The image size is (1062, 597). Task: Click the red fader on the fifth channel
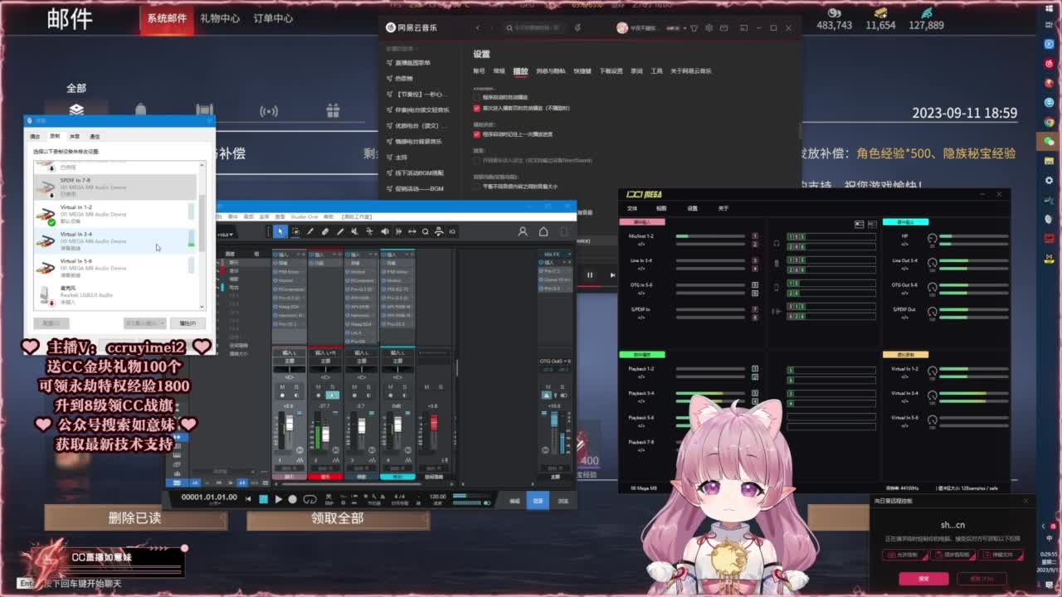(x=433, y=422)
